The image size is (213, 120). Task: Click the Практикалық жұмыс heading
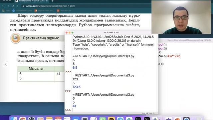pyautogui.click(x=41, y=38)
